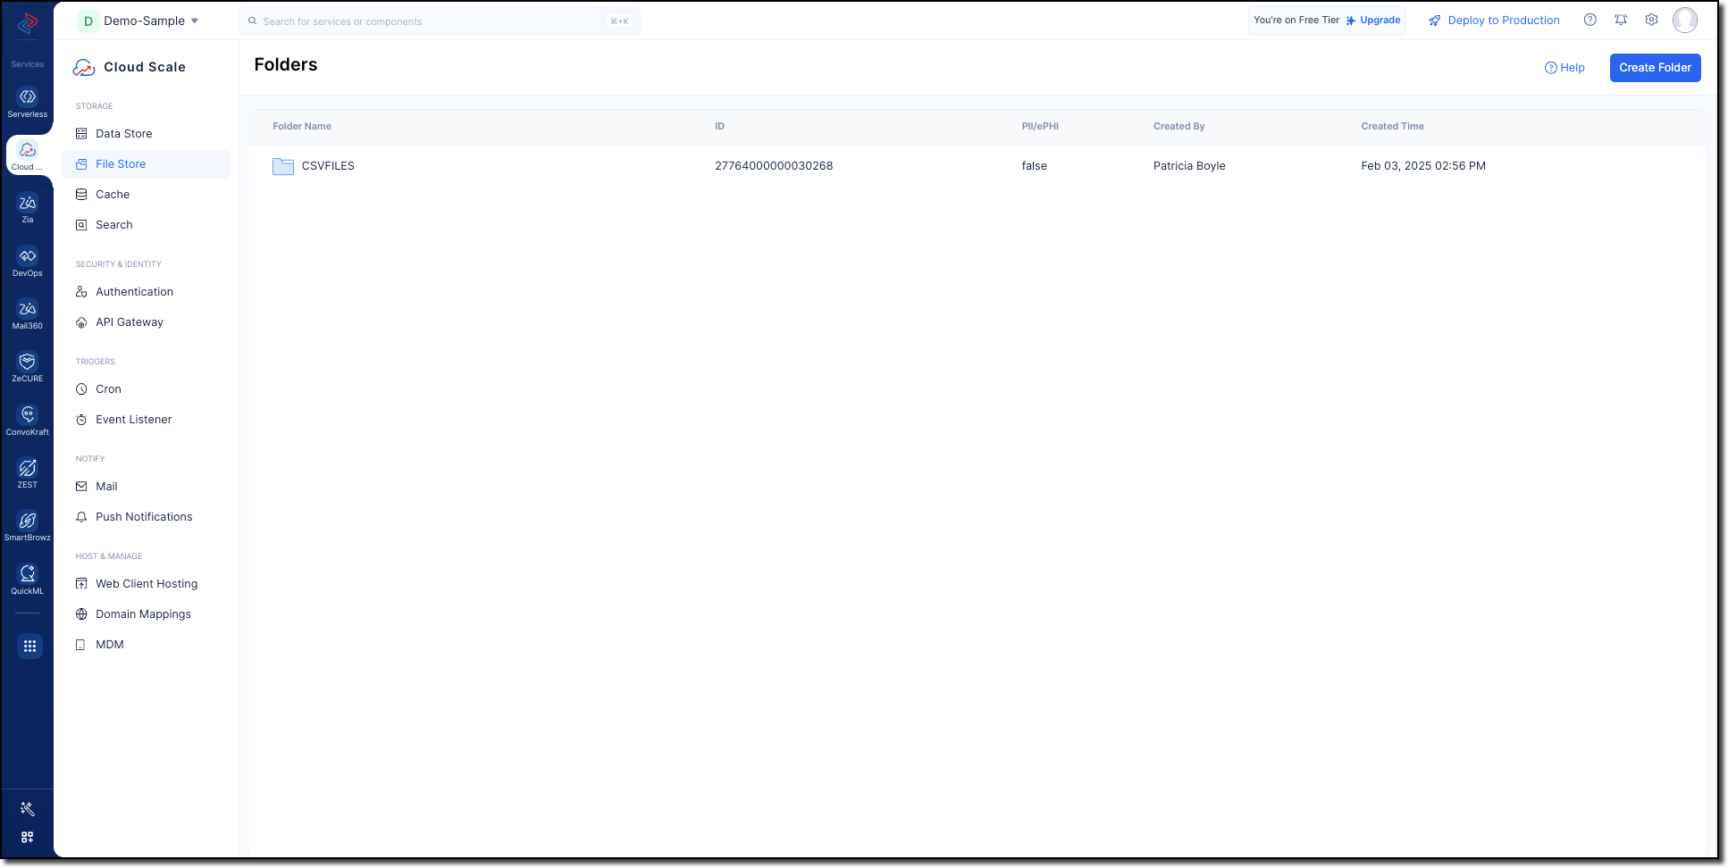Click the Feb 03, 2025 02:56 PM timestamp
Image resolution: width=1728 pixels, height=868 pixels.
(1423, 166)
